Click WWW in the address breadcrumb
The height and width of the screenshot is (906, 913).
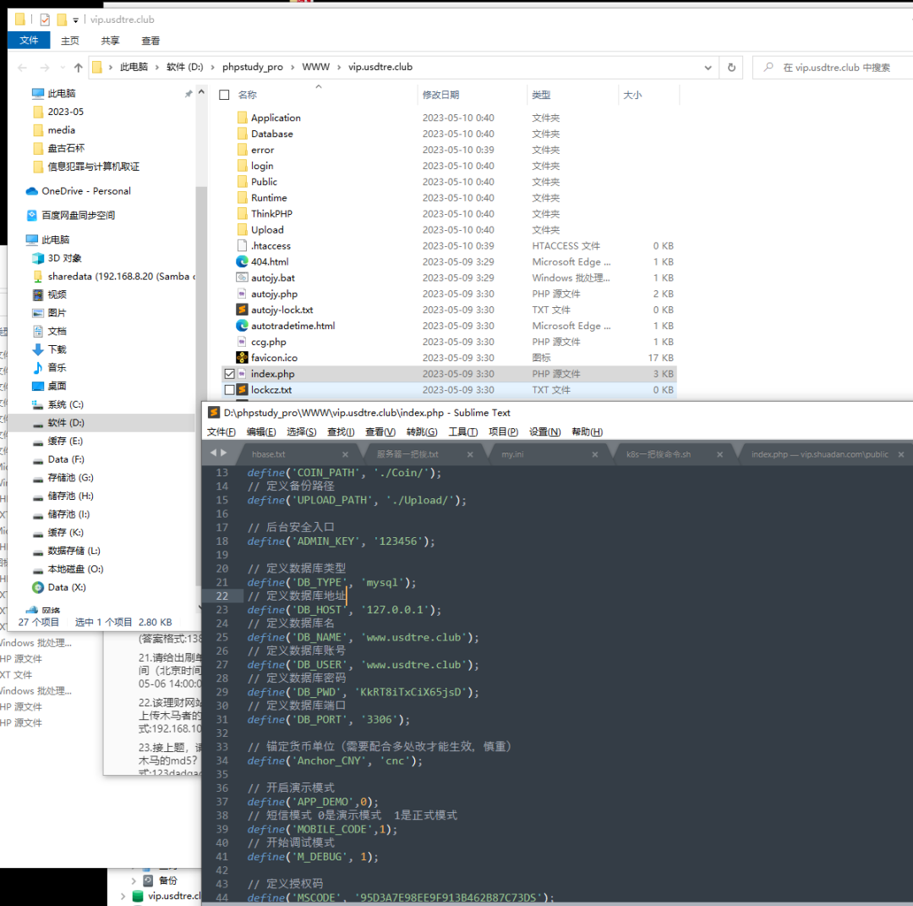point(315,67)
